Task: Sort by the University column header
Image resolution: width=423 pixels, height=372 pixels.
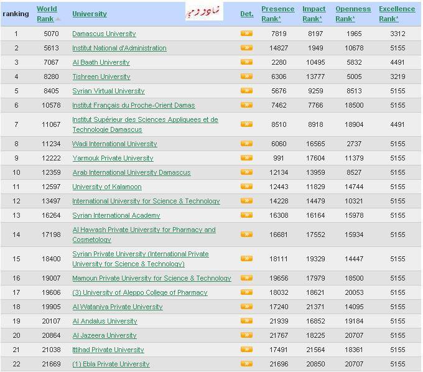Action: (90, 14)
